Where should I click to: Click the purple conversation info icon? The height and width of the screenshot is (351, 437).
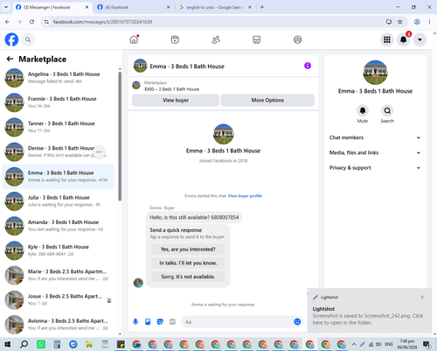pos(308,66)
